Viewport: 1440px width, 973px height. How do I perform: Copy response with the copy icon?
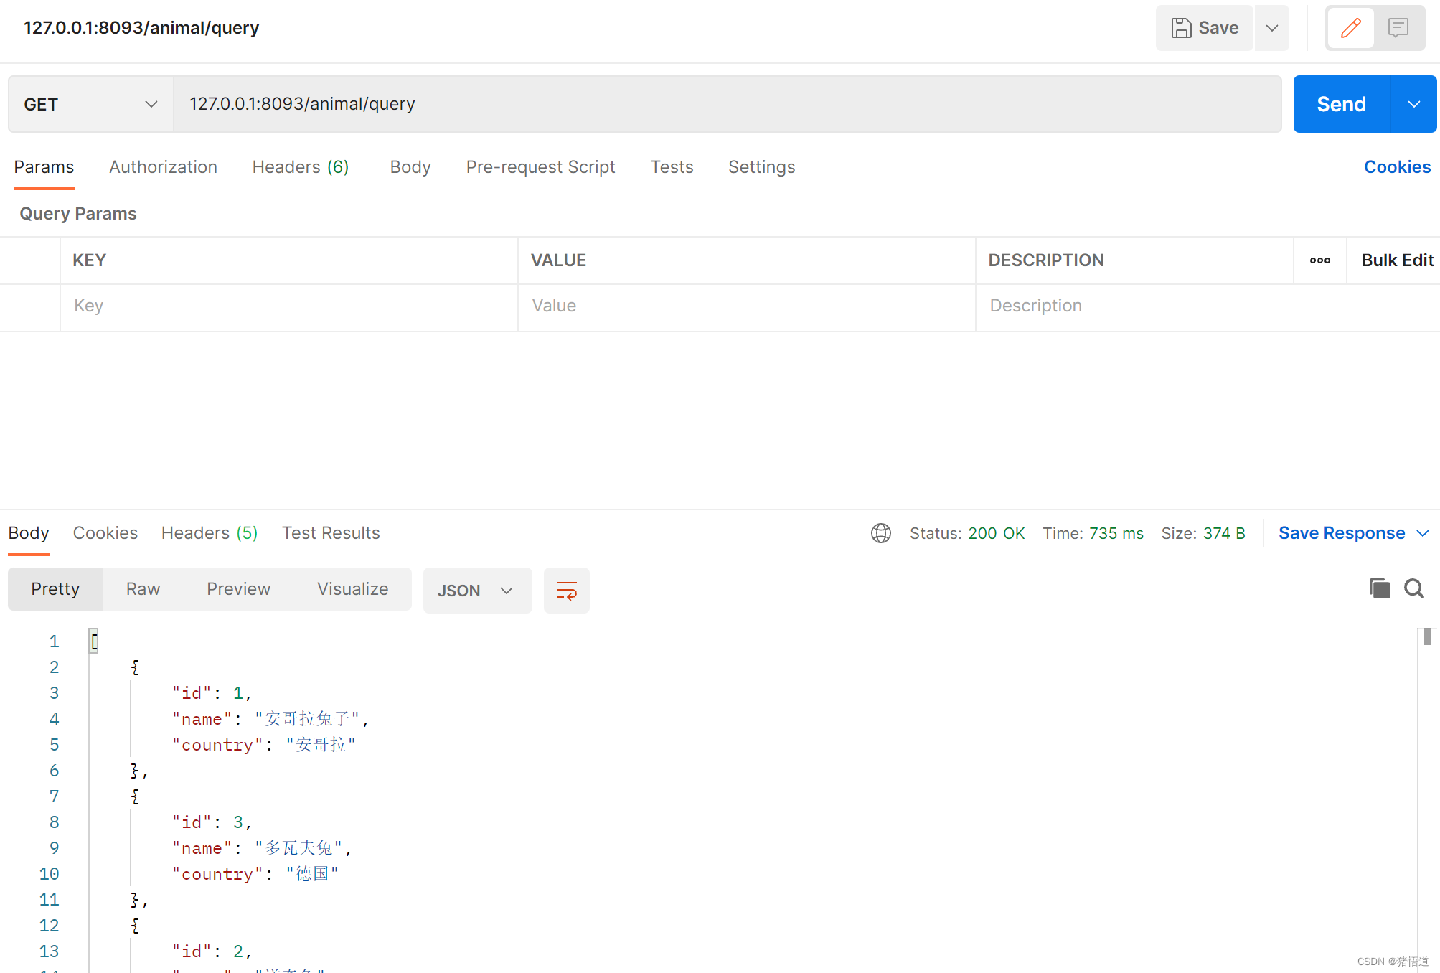[1378, 588]
